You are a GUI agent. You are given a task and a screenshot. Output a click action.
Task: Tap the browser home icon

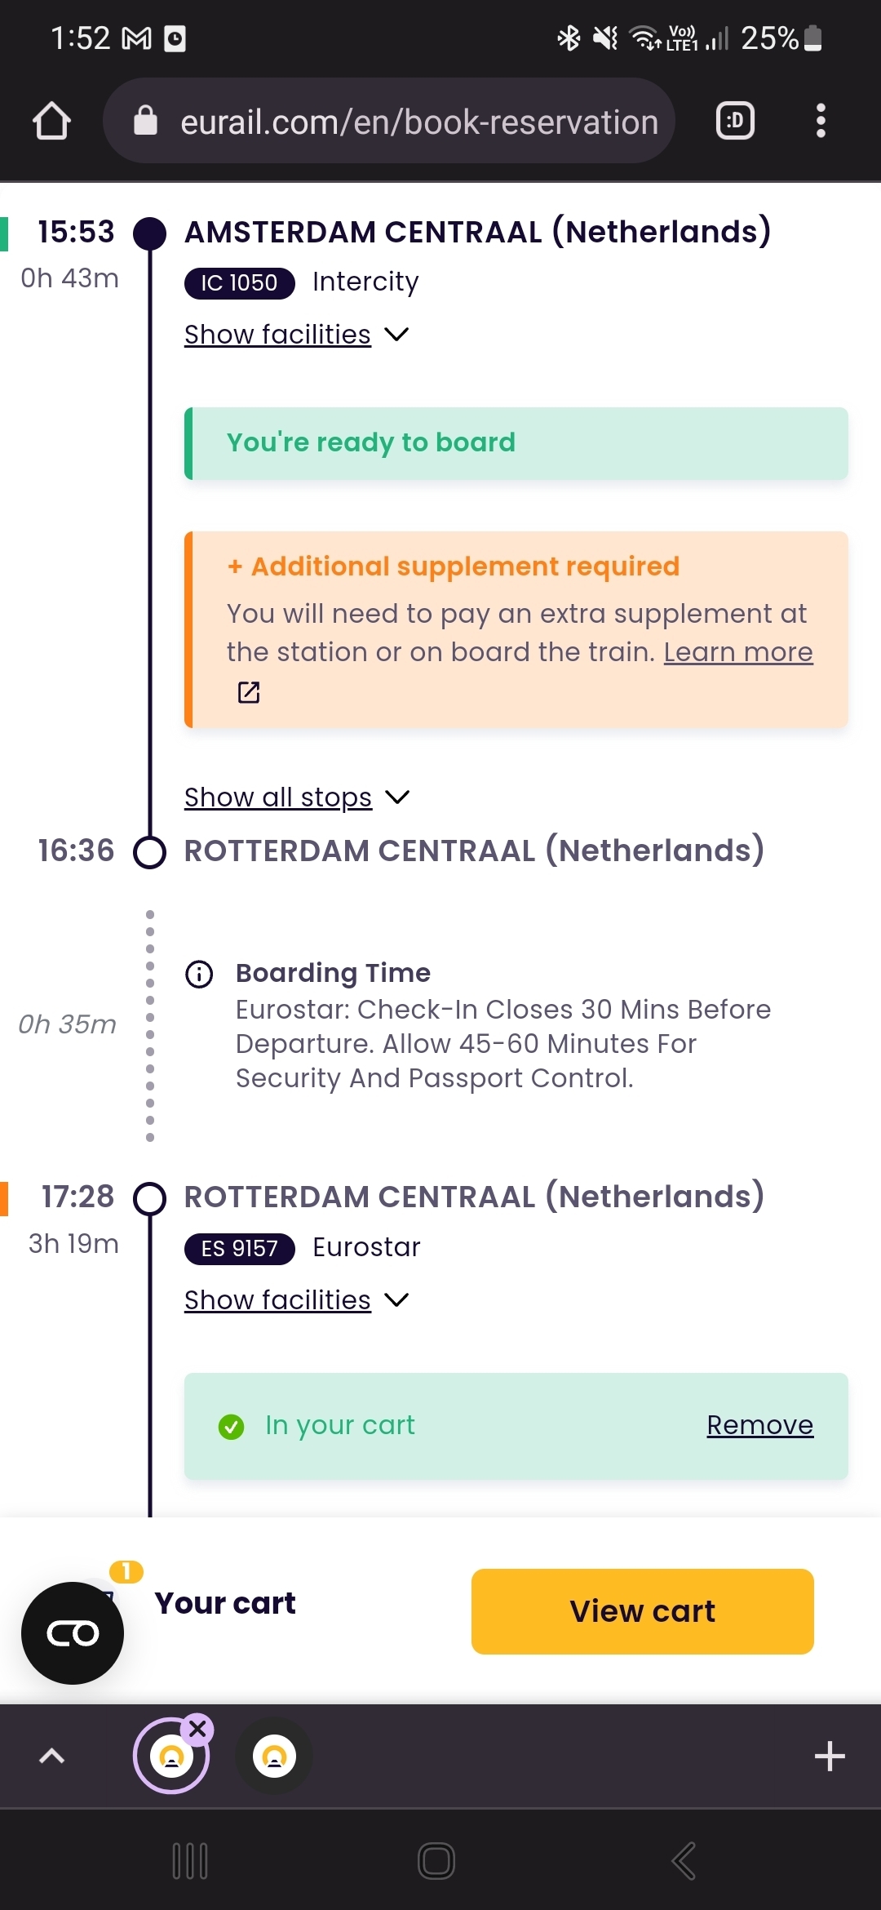[51, 121]
